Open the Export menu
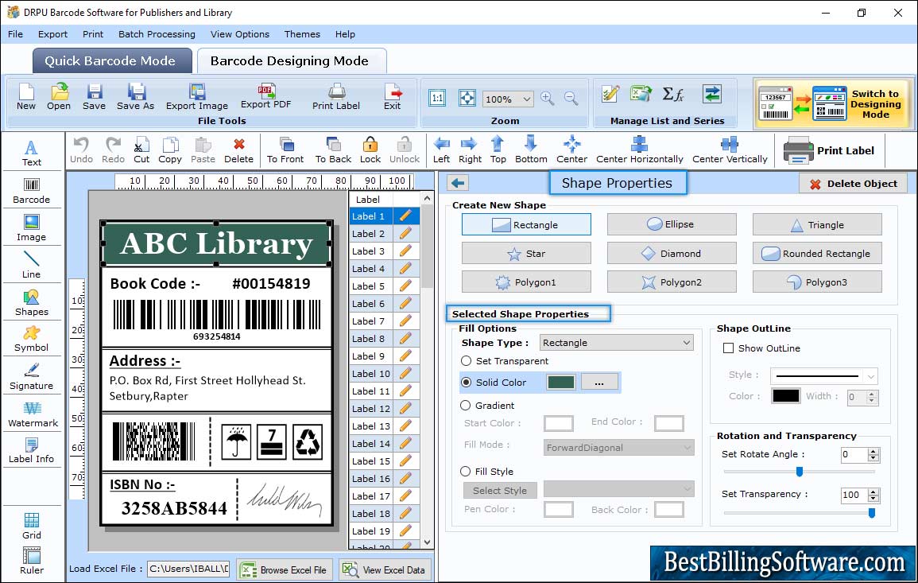Image resolution: width=918 pixels, height=583 pixels. 52,34
